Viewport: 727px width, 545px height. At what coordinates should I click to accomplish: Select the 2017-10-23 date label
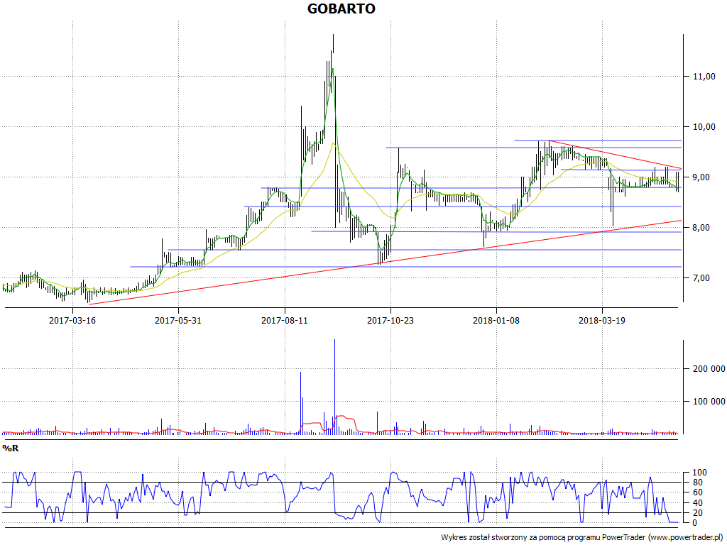click(390, 320)
